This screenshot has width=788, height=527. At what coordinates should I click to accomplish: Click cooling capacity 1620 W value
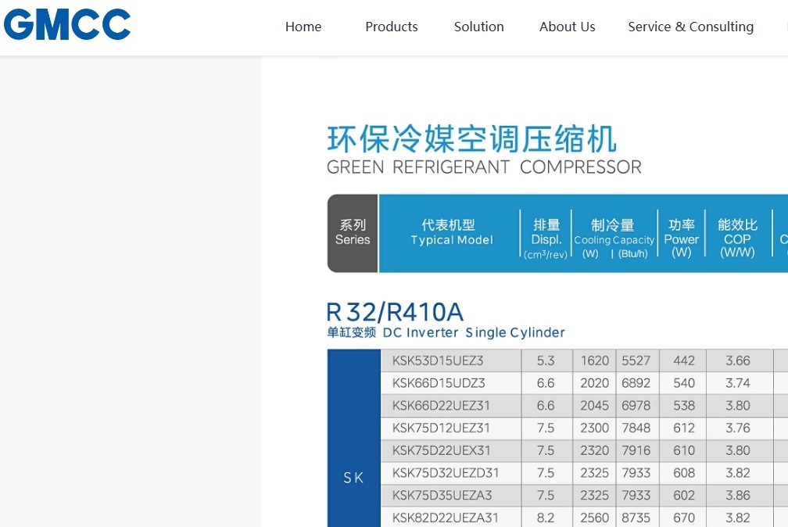tap(594, 360)
